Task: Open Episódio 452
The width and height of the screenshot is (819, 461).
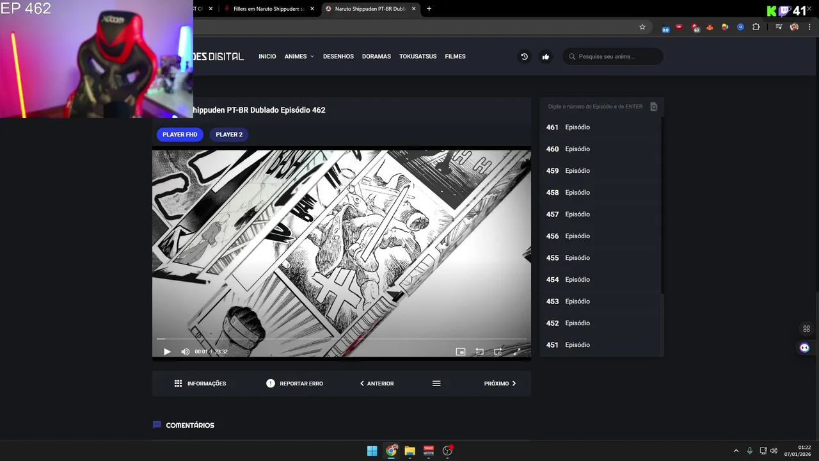Action: (x=600, y=323)
